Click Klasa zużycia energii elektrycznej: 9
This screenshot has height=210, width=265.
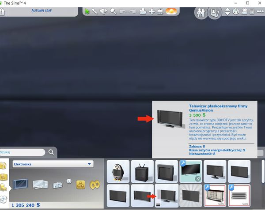pos(217,150)
